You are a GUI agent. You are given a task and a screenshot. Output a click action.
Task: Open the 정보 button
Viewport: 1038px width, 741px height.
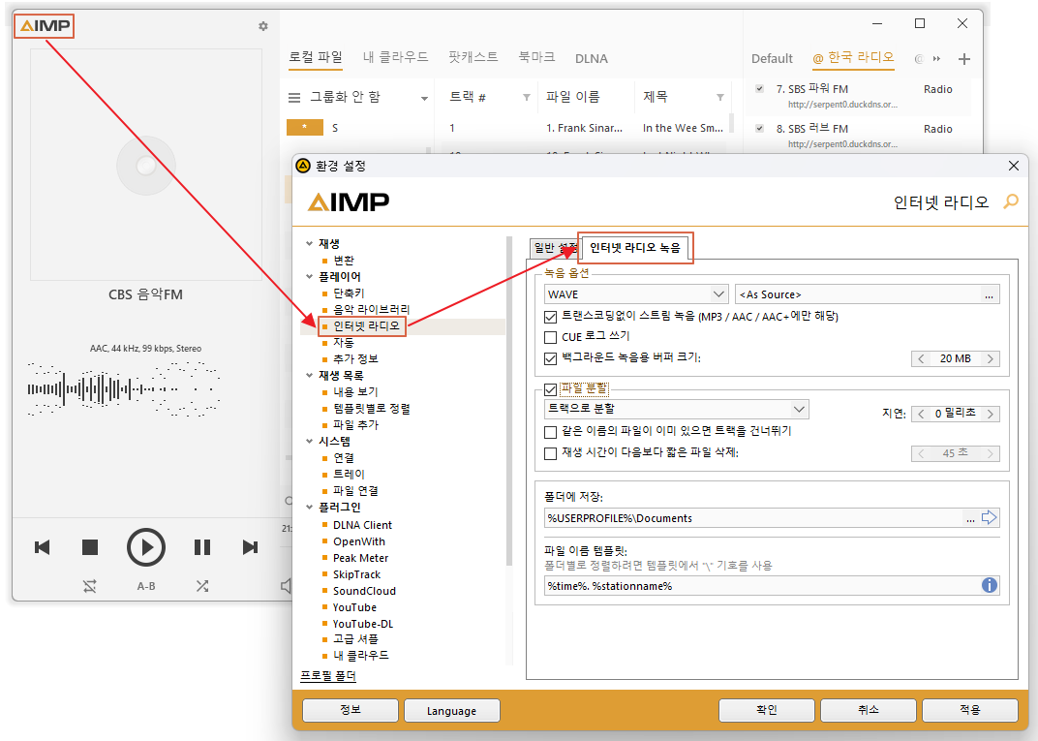click(351, 710)
